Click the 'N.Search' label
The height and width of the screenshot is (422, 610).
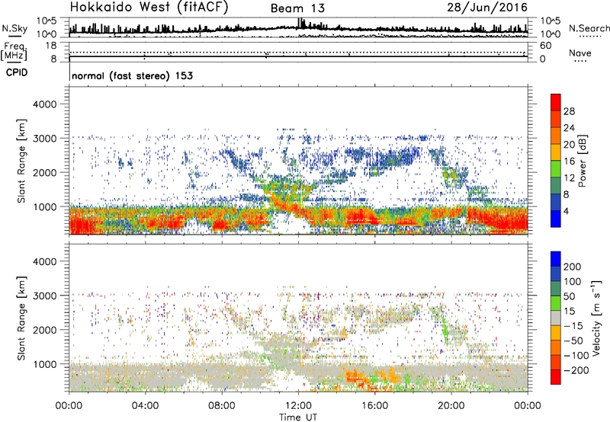coord(589,28)
